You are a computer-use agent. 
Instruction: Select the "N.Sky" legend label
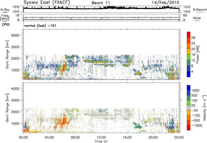[5, 10]
